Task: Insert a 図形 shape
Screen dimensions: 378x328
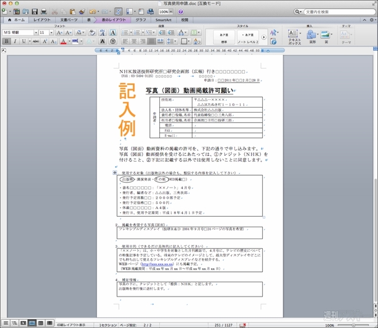Action: tap(312, 37)
